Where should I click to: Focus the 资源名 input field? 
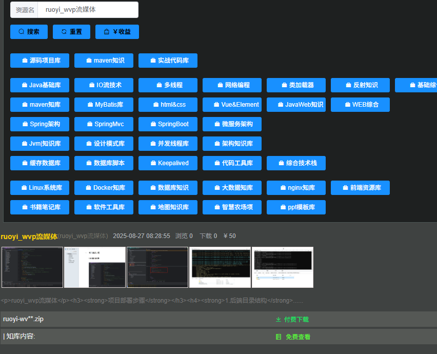(x=88, y=10)
